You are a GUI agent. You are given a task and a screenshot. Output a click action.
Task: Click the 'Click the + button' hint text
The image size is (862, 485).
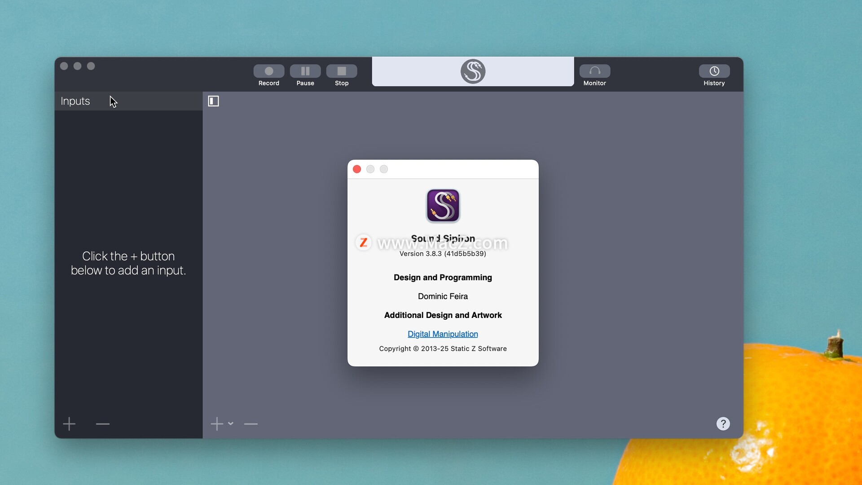tap(128, 263)
